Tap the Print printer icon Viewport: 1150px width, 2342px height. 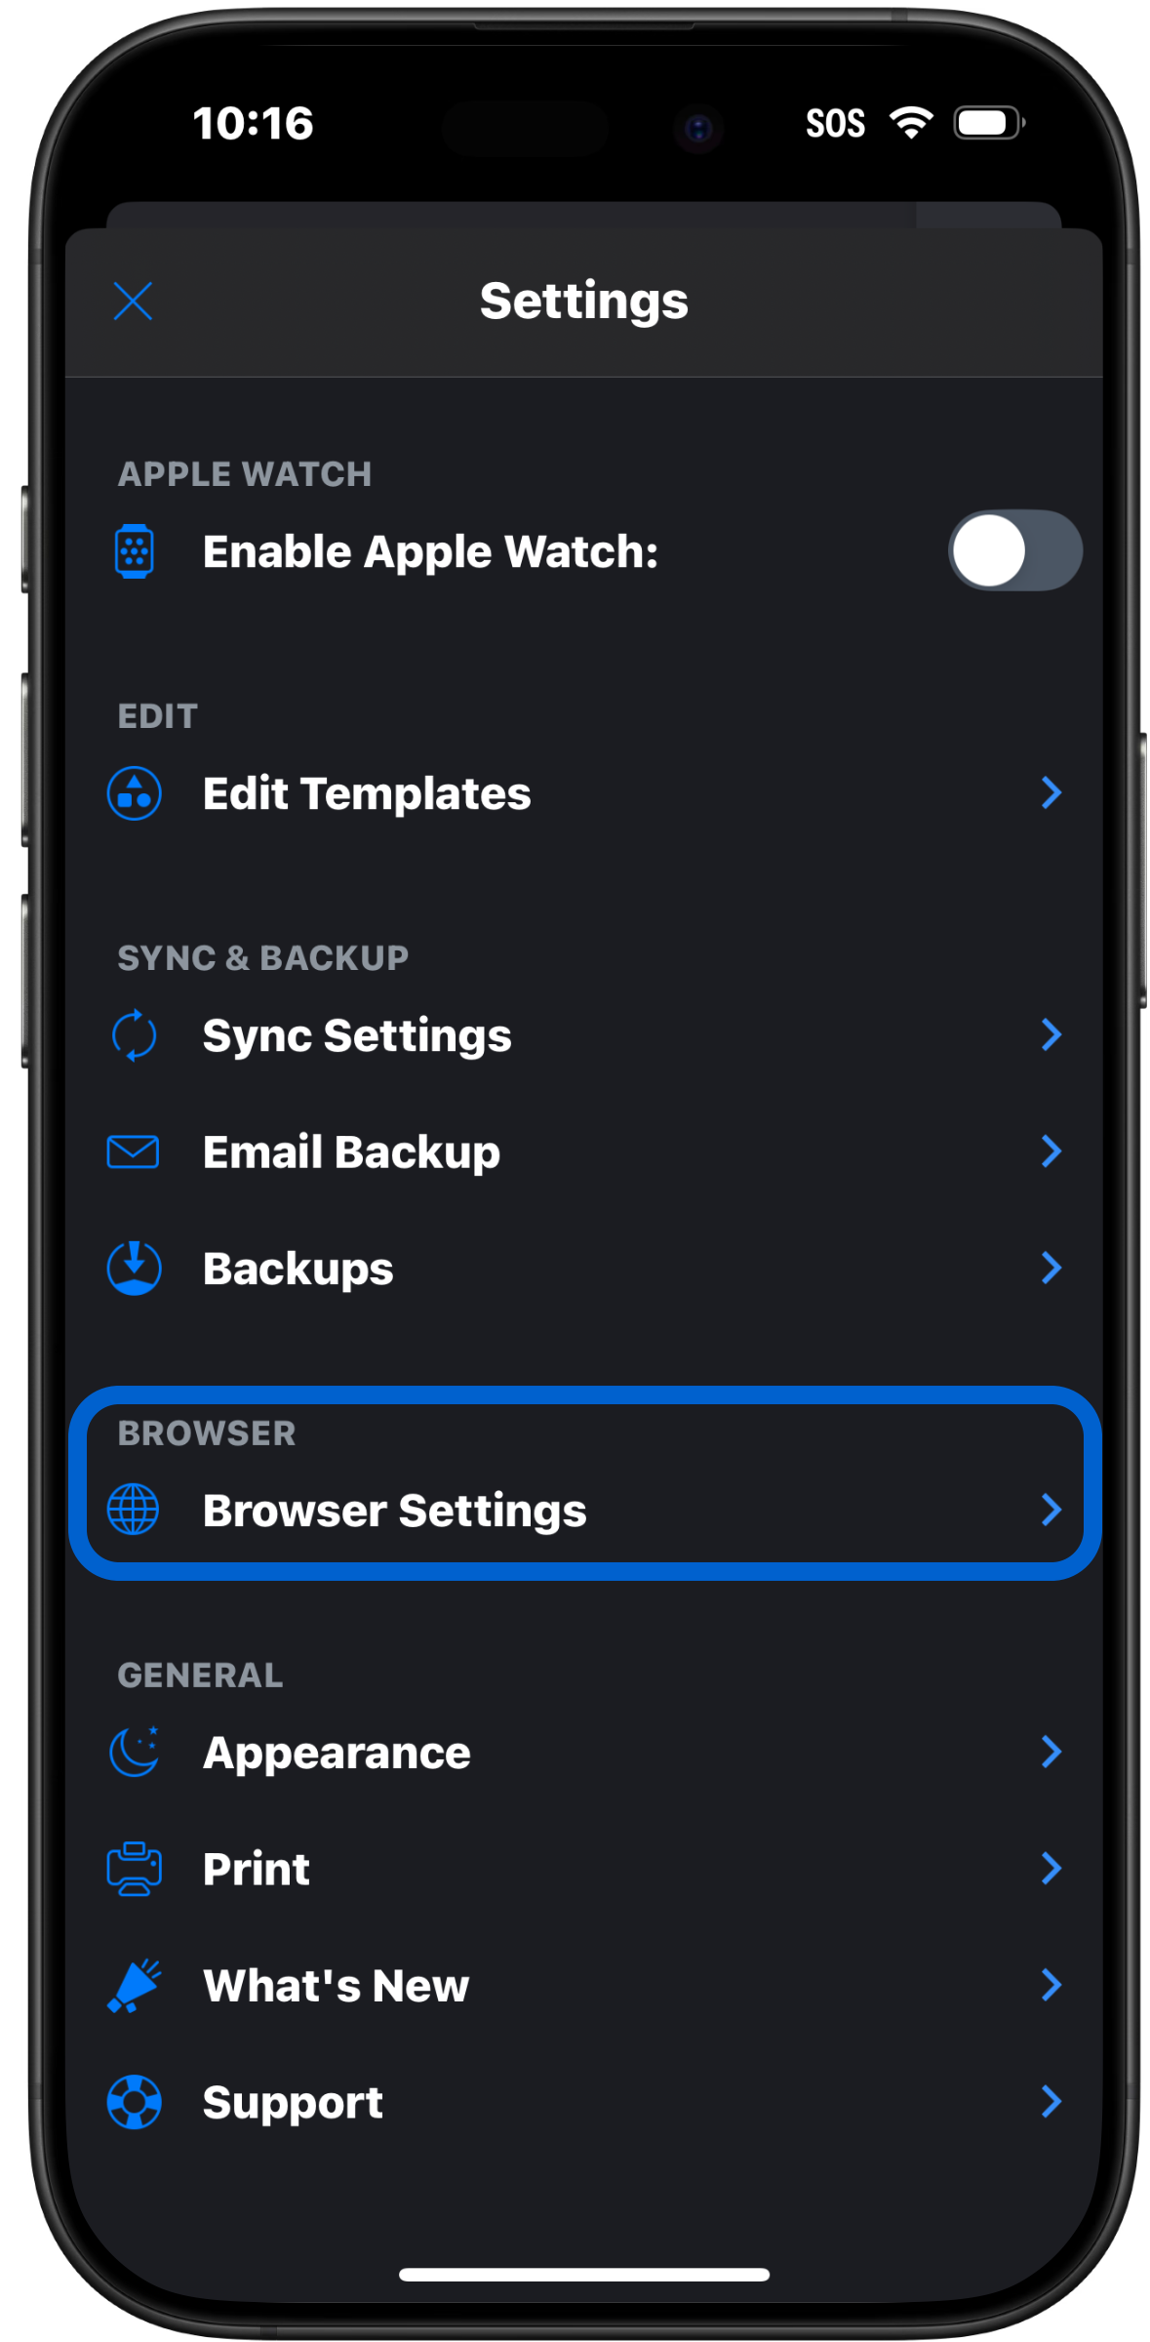point(134,1869)
